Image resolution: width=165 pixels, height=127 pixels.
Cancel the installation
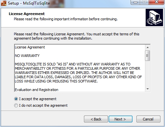(x=148, y=119)
